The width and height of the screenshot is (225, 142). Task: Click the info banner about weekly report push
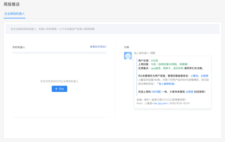(x=112, y=29)
